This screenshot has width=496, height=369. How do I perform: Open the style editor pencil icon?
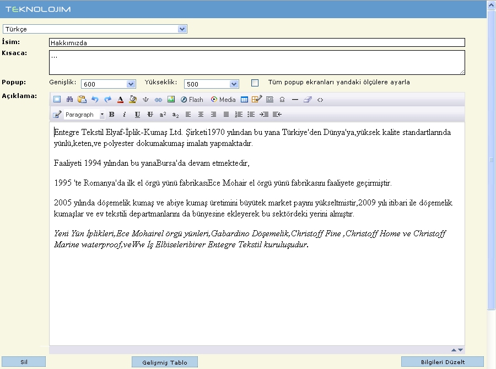57,115
